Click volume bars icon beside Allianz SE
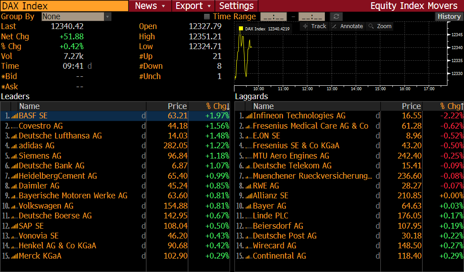464x272 pixels. [x=249, y=196]
